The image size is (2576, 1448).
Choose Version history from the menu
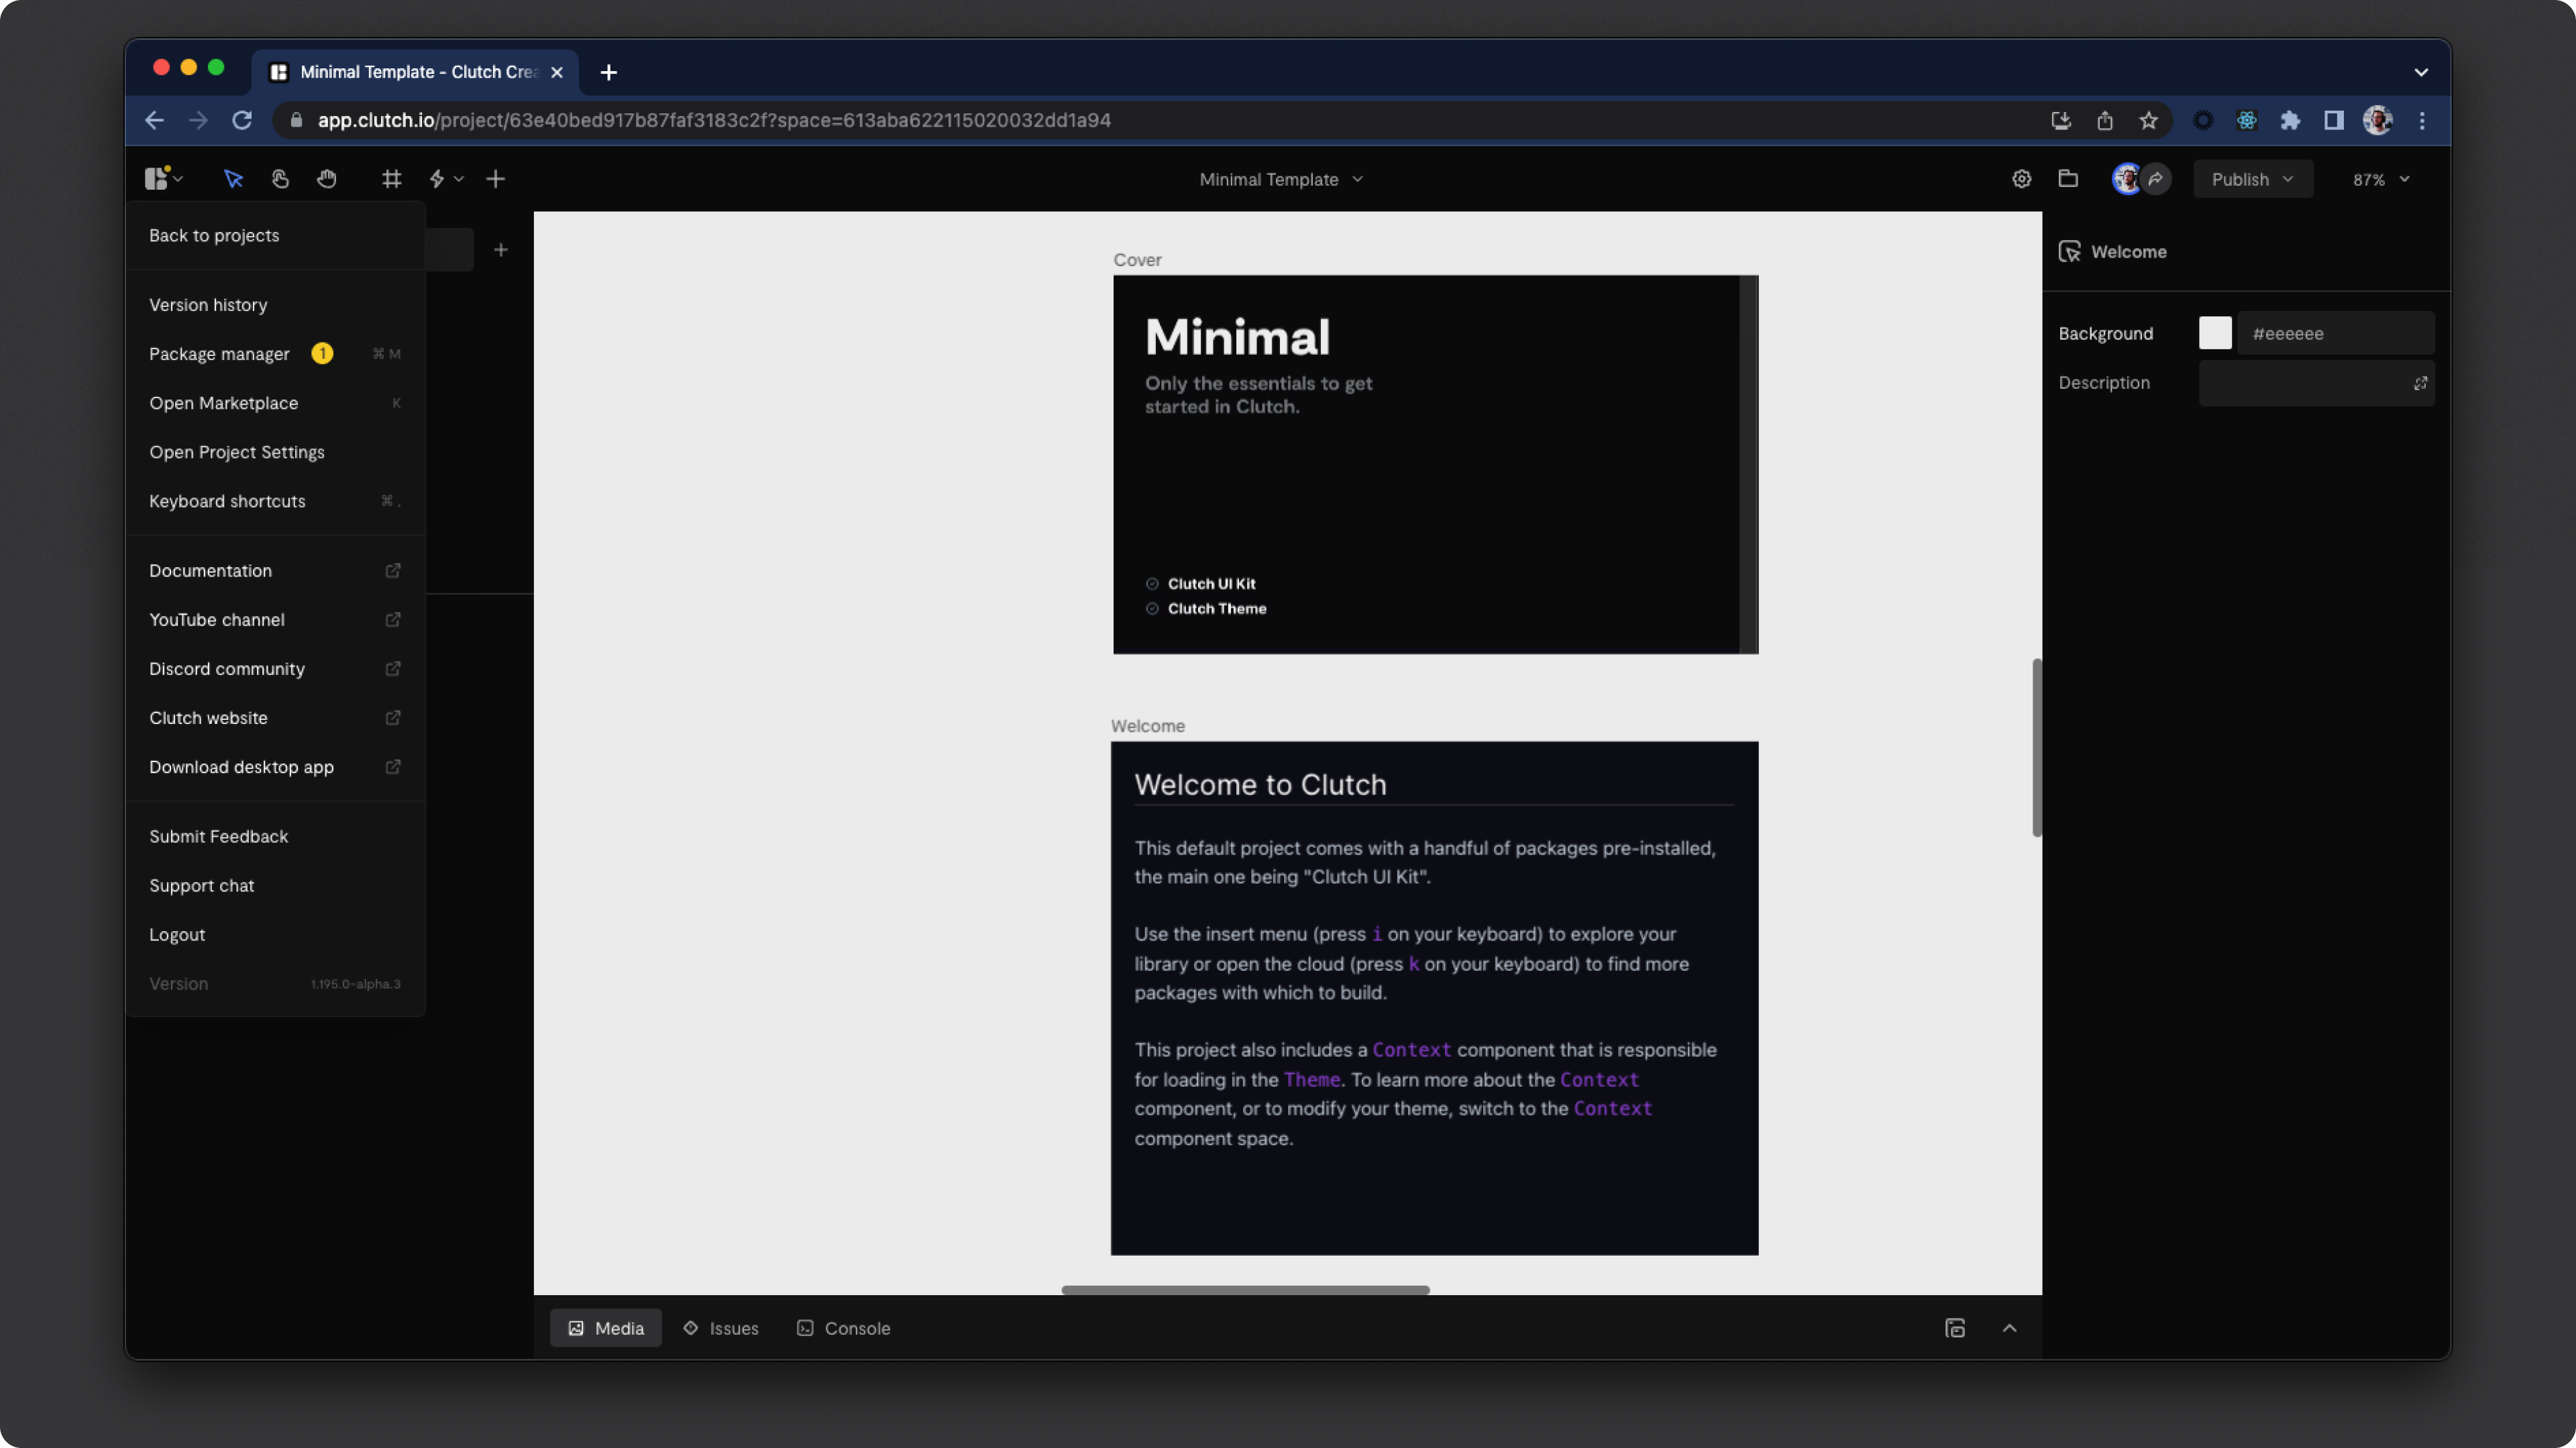click(x=208, y=305)
